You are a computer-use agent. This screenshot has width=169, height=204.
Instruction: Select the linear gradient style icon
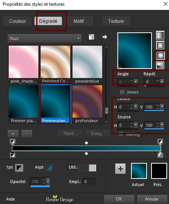point(160,35)
